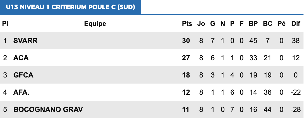Click SVARR's 30 points value

186,41
